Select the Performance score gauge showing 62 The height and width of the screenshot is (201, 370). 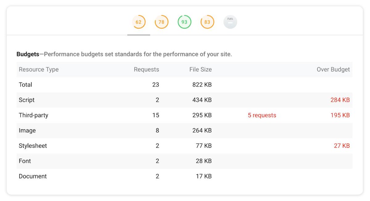[138, 22]
